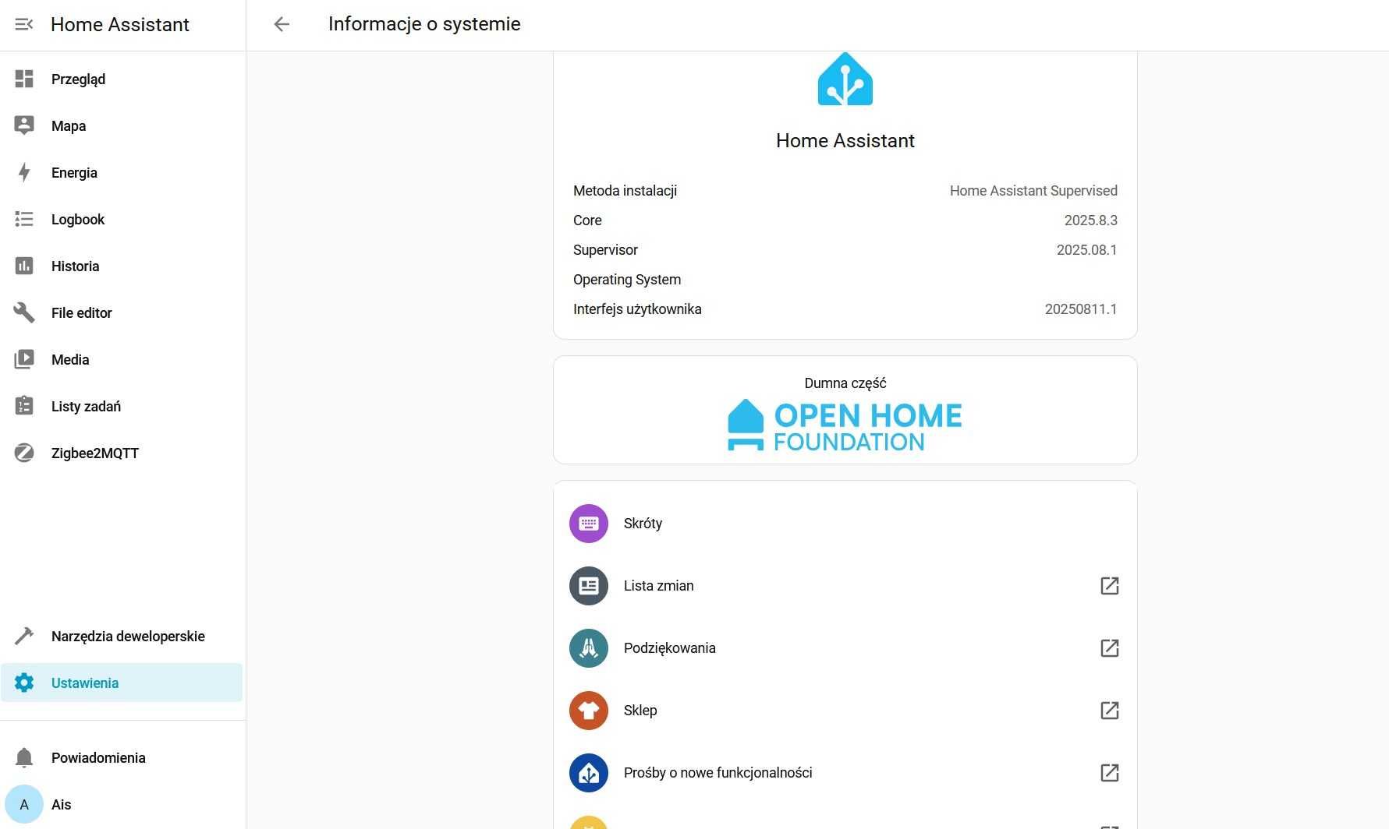The image size is (1389, 829).
Task: Show Powiadomienia panel
Action: (x=122, y=757)
